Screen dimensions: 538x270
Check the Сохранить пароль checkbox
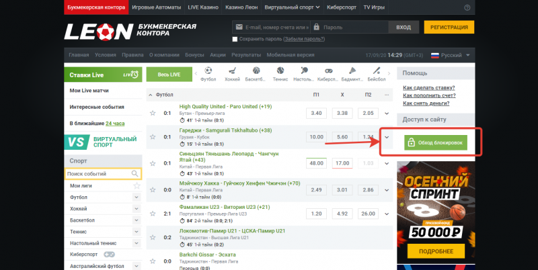pyautogui.click(x=235, y=39)
